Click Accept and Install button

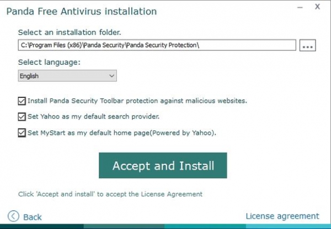coord(163,165)
